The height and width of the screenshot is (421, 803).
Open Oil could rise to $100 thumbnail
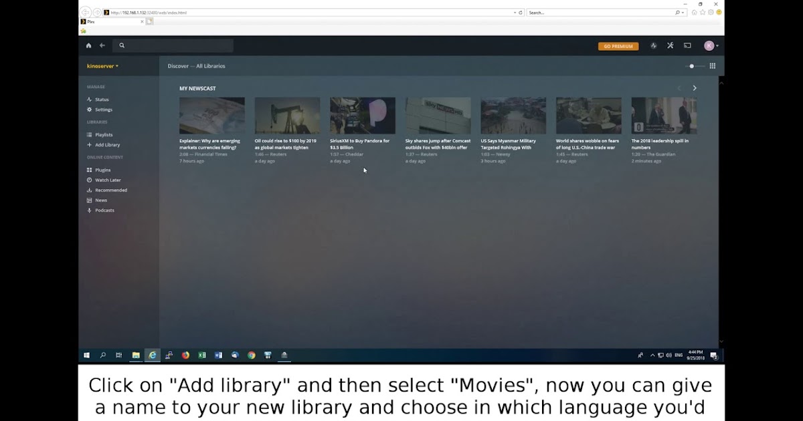pyautogui.click(x=288, y=116)
